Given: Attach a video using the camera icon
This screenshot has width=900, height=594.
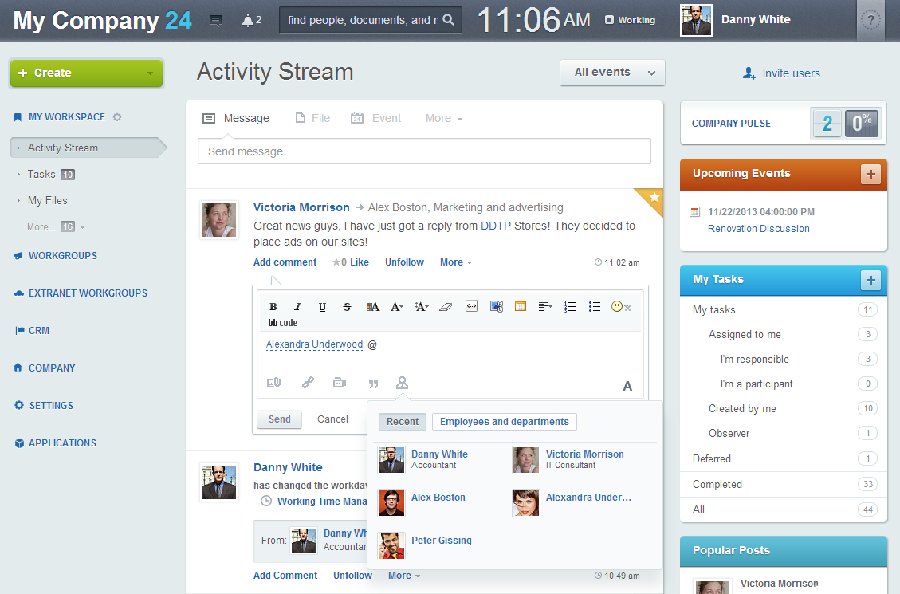Looking at the screenshot, I should click(x=340, y=384).
